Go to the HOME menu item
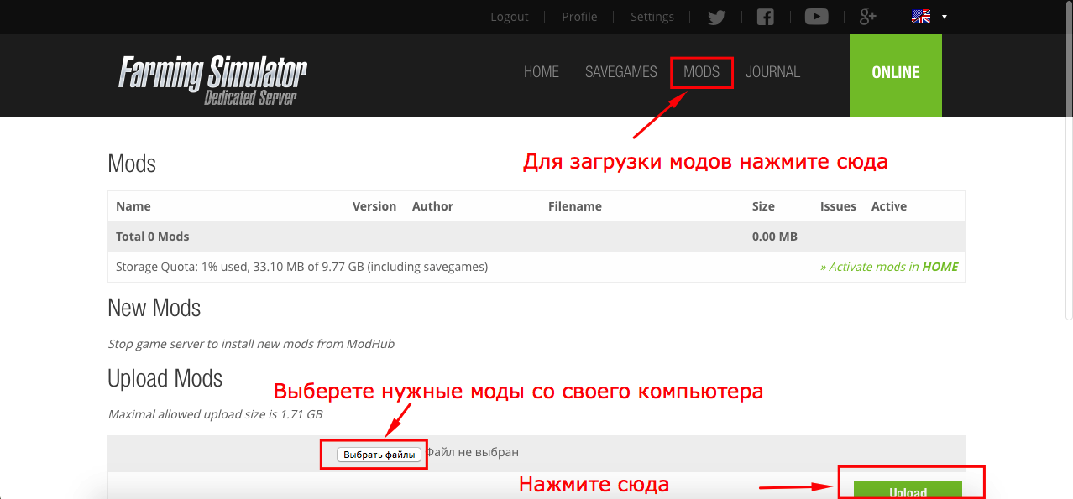The image size is (1073, 499). tap(541, 72)
